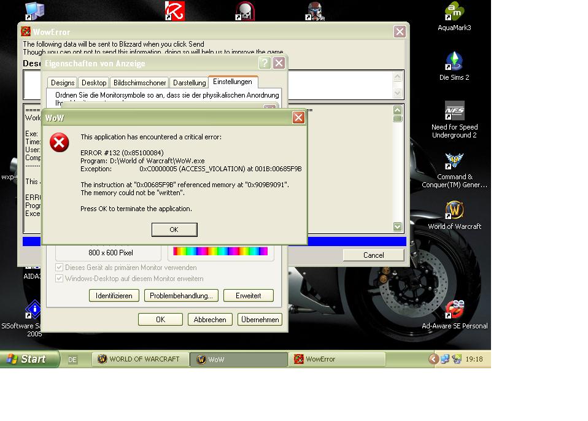The image size is (588, 421).
Task: Select Command & Conquer Generals shortcut
Action: [454, 170]
